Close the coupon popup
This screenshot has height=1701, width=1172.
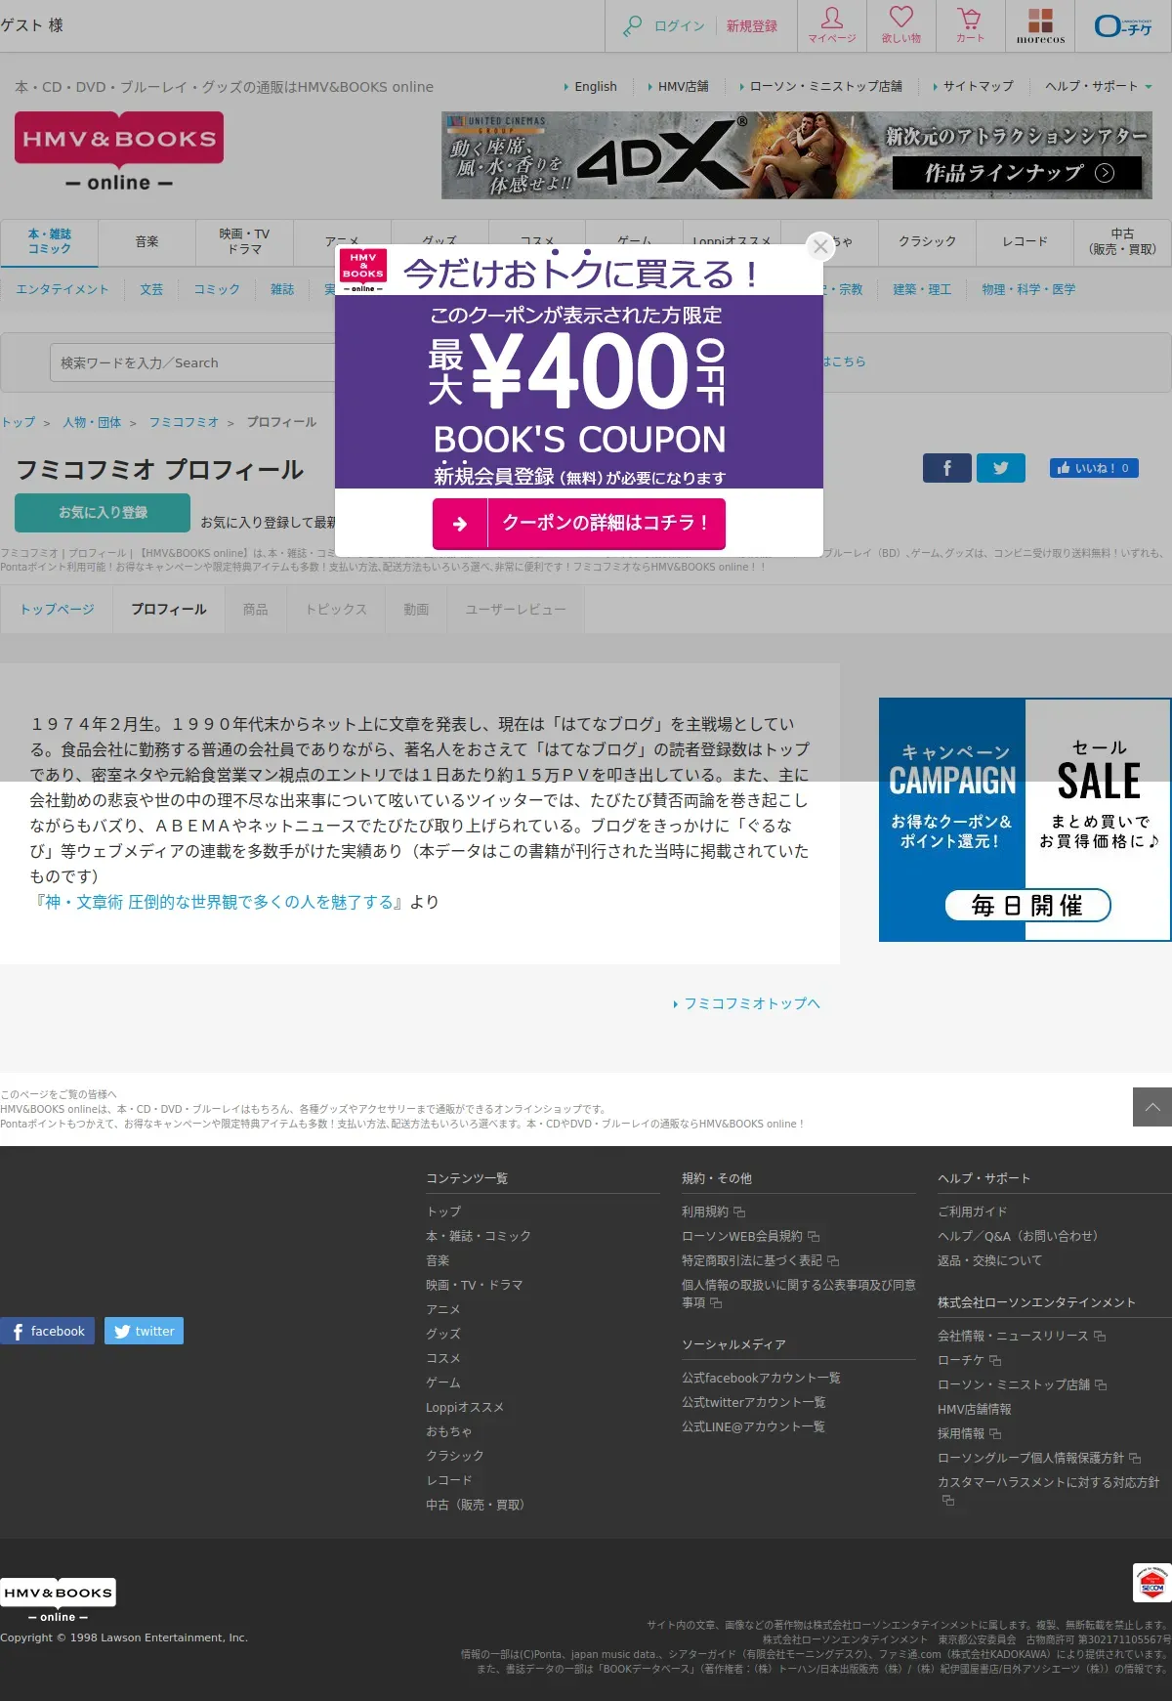click(x=820, y=246)
